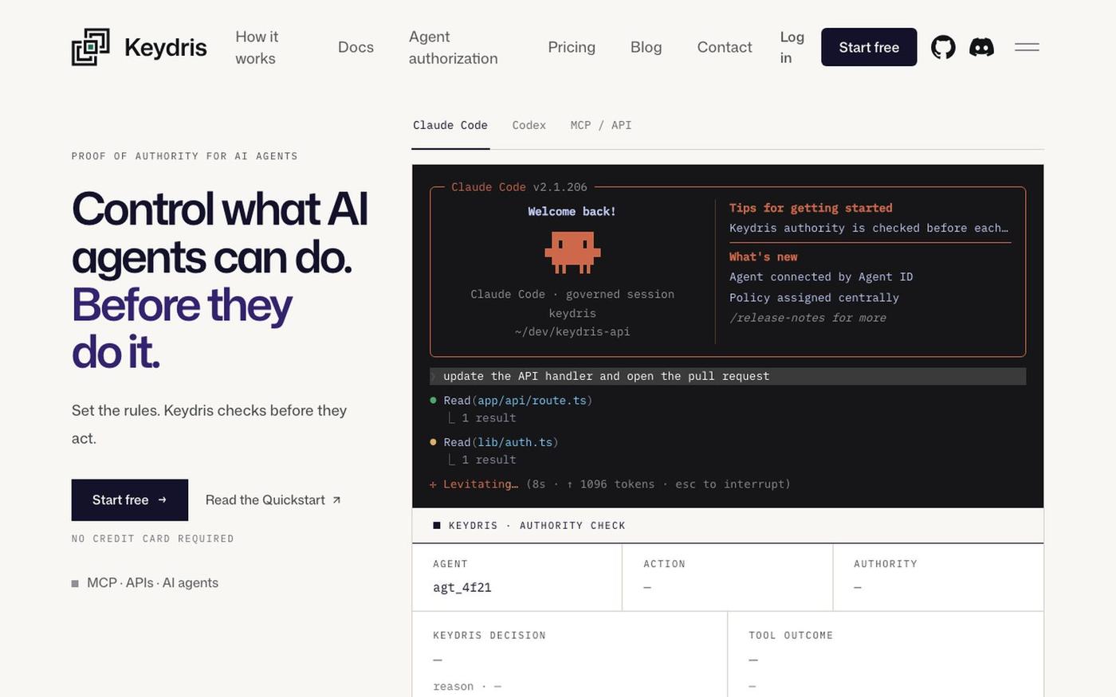Click the hero Start free button
This screenshot has width=1116, height=697.
[130, 500]
